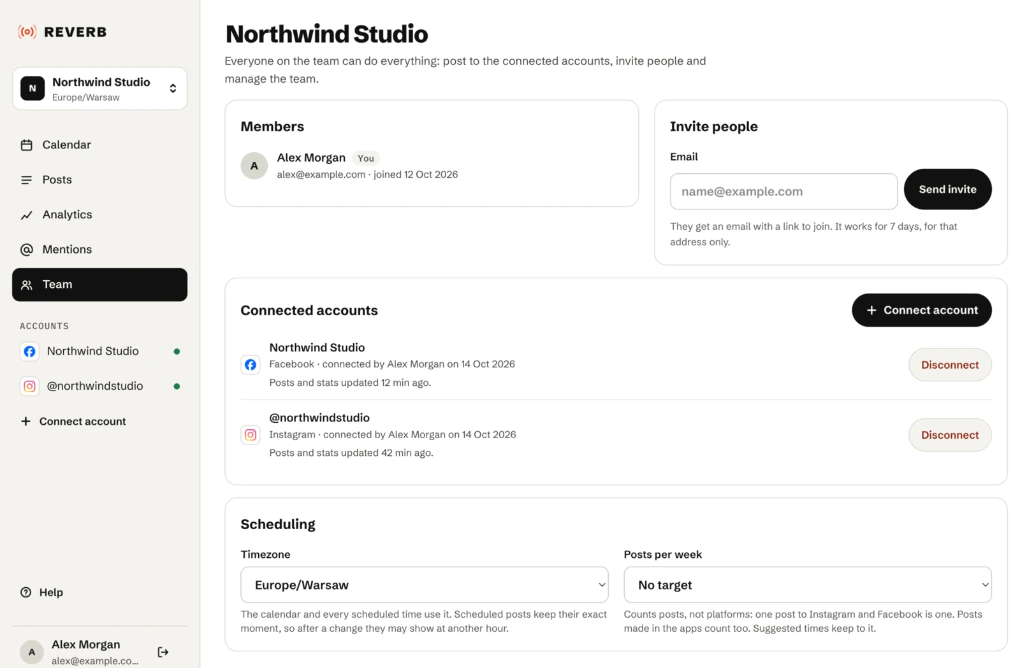Open the workspace switcher chevron
The image size is (1020, 668).
pos(173,89)
